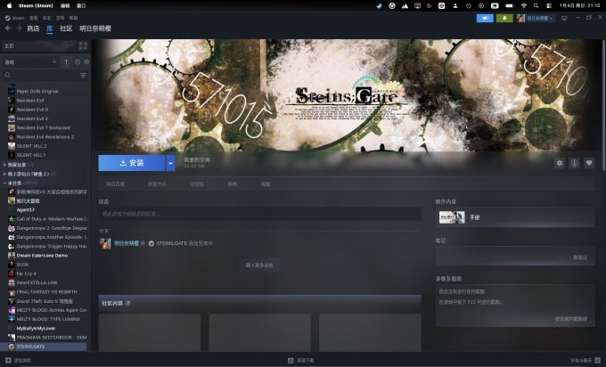Switch to Big Picture mode monitor icon
This screenshot has width=606, height=367.
(x=564, y=18)
